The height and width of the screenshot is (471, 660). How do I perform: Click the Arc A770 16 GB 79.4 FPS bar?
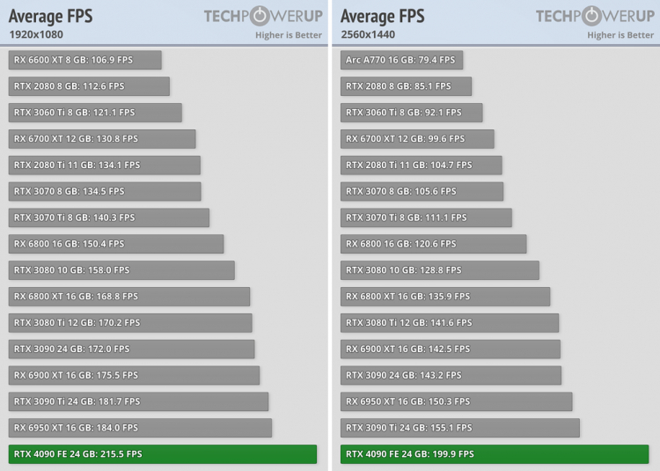[x=401, y=60]
